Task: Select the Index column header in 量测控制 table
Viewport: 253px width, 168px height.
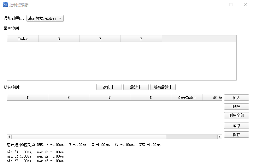Action: (x=23, y=39)
